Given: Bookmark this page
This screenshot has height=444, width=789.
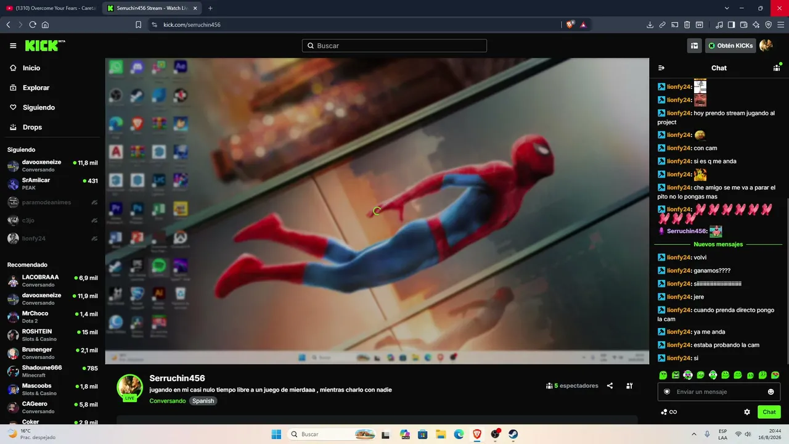Looking at the screenshot, I should (139, 25).
